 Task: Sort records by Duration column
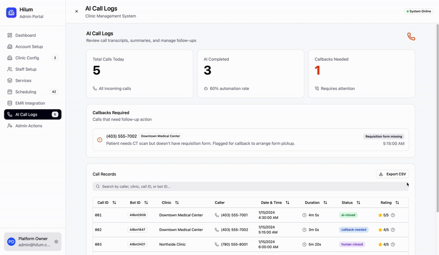pos(325,202)
